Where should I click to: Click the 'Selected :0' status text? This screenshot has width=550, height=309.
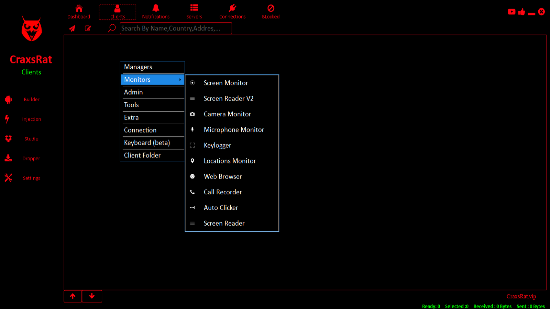click(456, 306)
